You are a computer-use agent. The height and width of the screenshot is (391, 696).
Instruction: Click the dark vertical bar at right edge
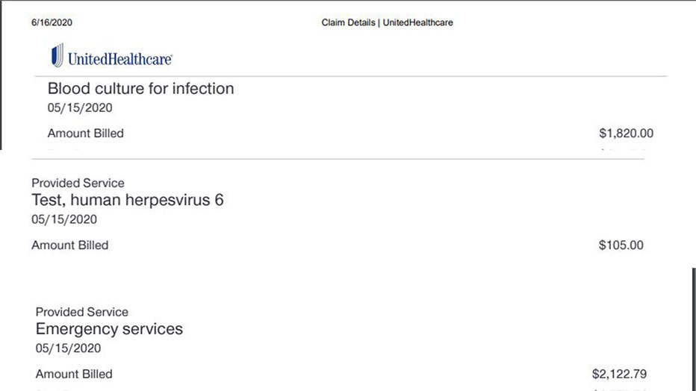click(693, 328)
